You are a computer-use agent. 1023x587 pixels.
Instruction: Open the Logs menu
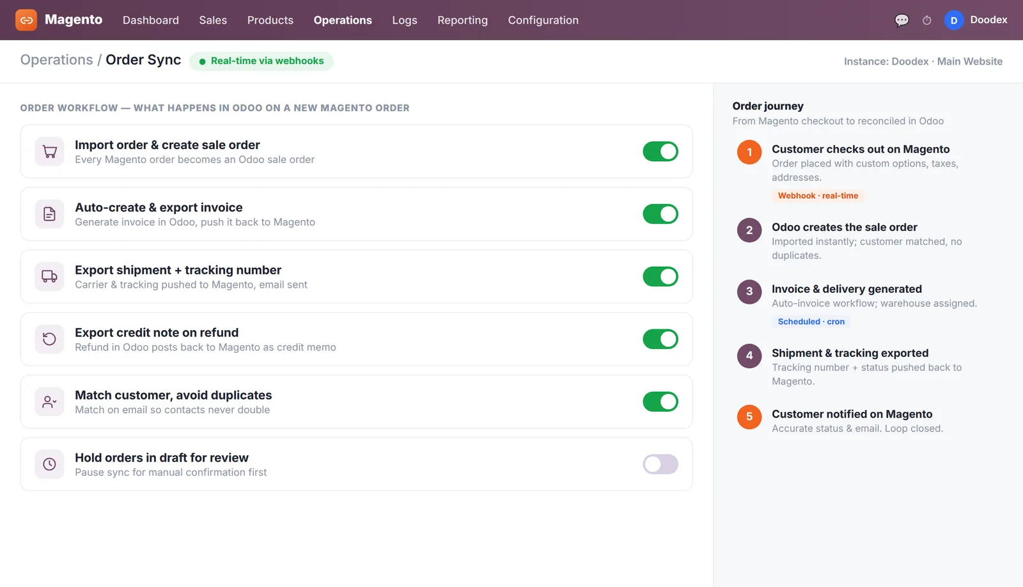click(x=405, y=20)
